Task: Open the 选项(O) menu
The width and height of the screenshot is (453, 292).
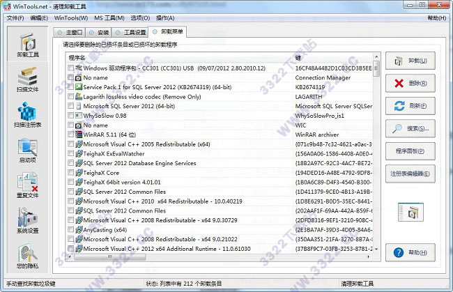Action: tap(140, 18)
